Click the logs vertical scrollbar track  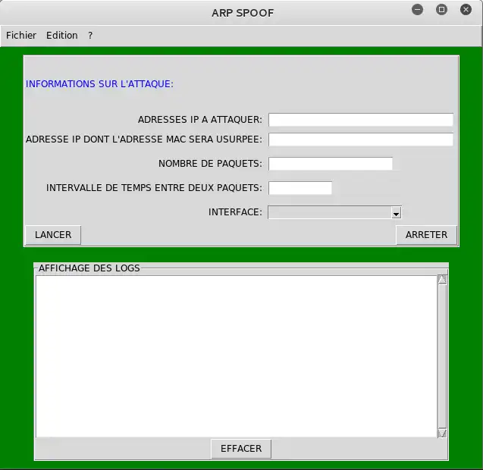point(442,356)
